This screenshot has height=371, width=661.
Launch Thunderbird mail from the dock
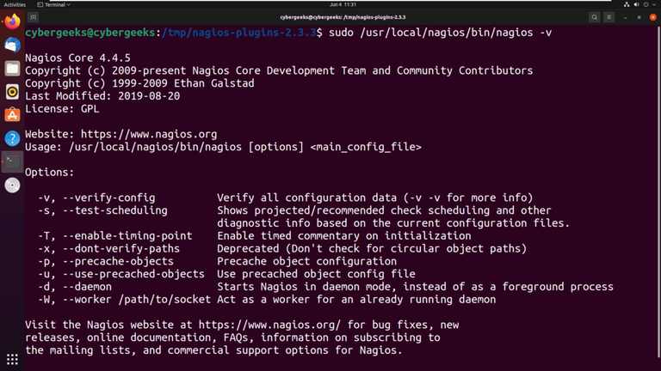12,45
